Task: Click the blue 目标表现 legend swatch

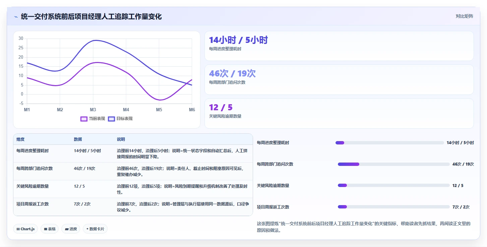Action: (111, 119)
